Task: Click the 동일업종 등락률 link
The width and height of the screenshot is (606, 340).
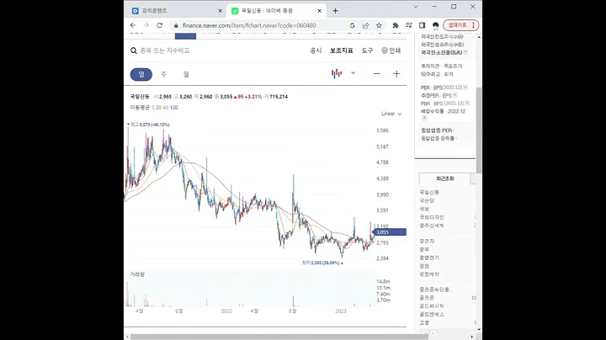Action: [x=438, y=138]
